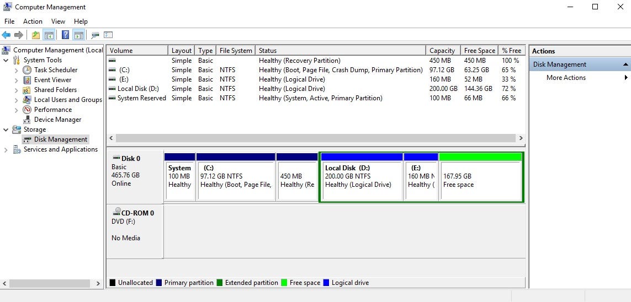Image resolution: width=631 pixels, height=302 pixels.
Task: Sort by the Capacity column header
Action: [x=443, y=51]
